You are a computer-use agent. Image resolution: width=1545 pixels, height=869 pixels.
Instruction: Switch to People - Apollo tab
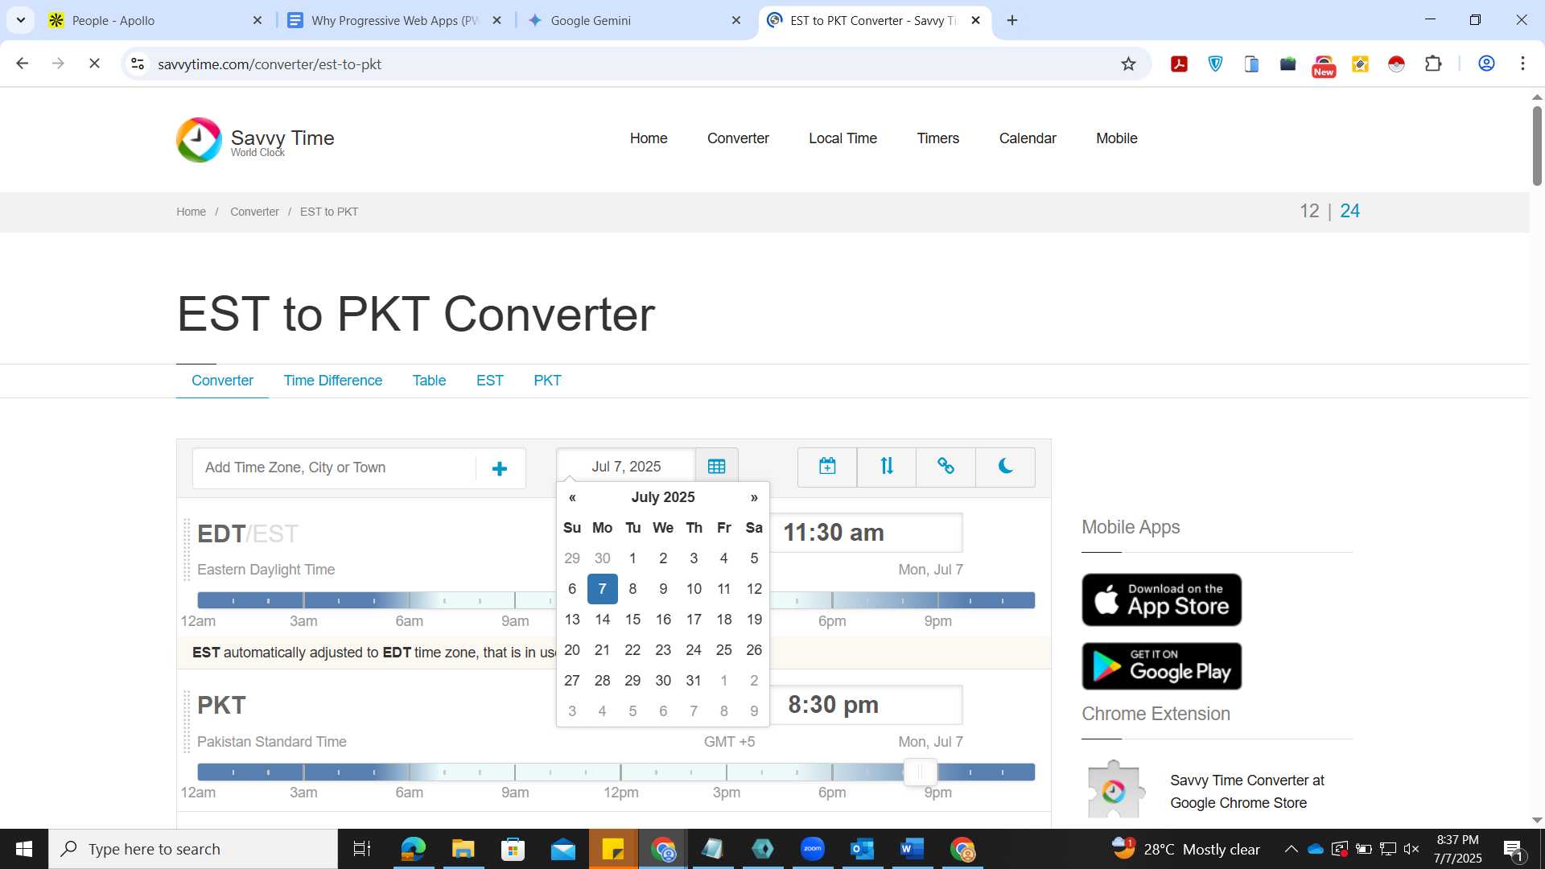155,20
